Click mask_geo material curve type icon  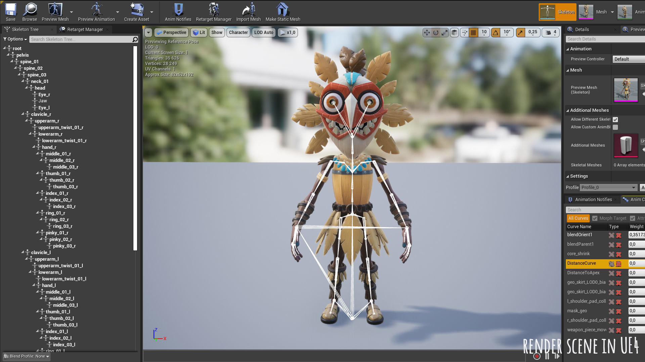pyautogui.click(x=618, y=311)
